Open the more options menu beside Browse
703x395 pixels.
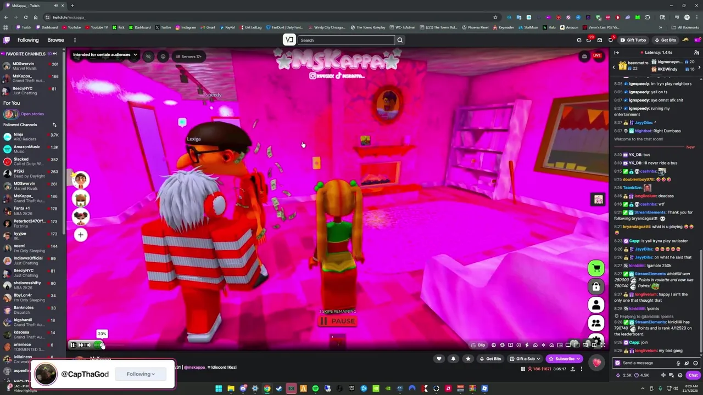pyautogui.click(x=75, y=40)
